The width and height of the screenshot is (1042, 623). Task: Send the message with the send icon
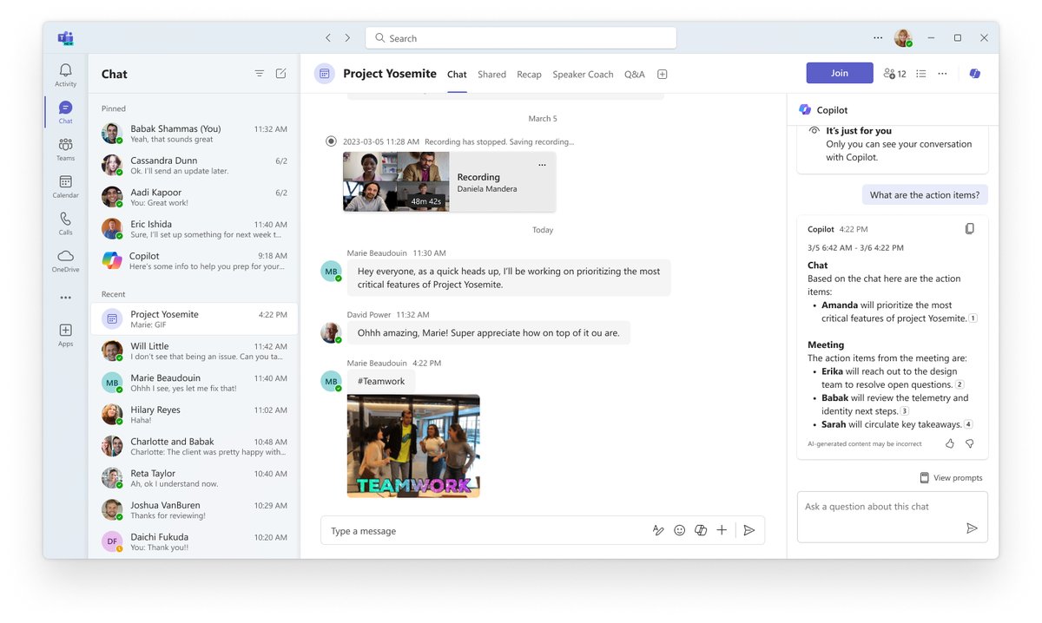point(749,529)
